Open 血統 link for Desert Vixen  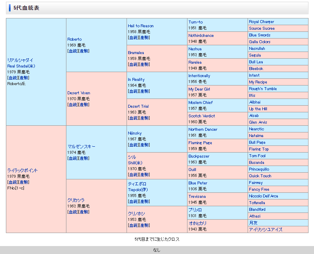click(73, 105)
